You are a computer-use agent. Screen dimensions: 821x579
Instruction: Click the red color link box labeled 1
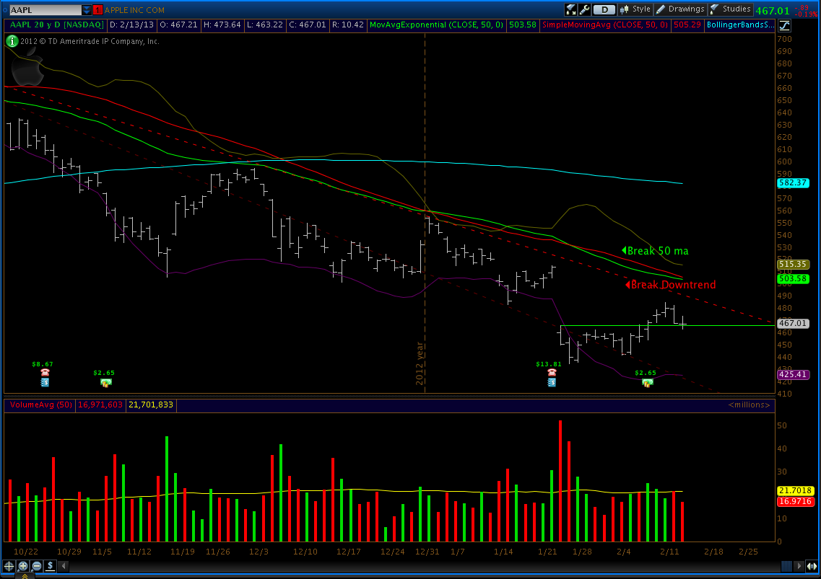point(97,10)
